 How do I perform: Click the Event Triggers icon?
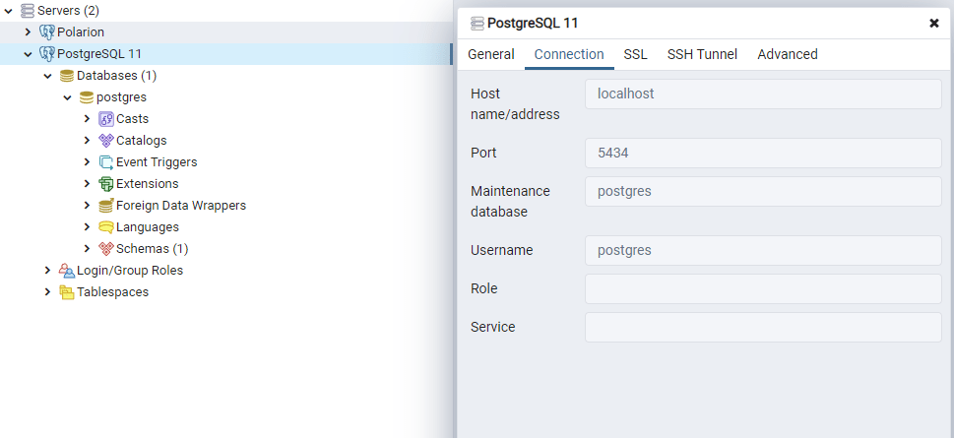click(x=106, y=162)
